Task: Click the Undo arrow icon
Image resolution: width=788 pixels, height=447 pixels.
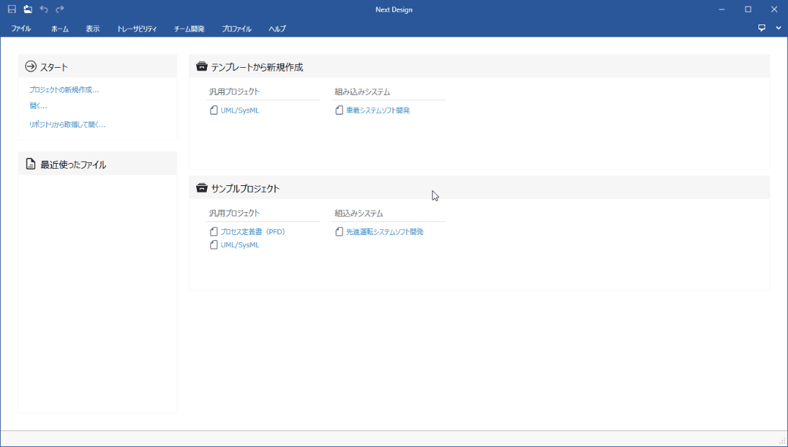Action: 44,9
